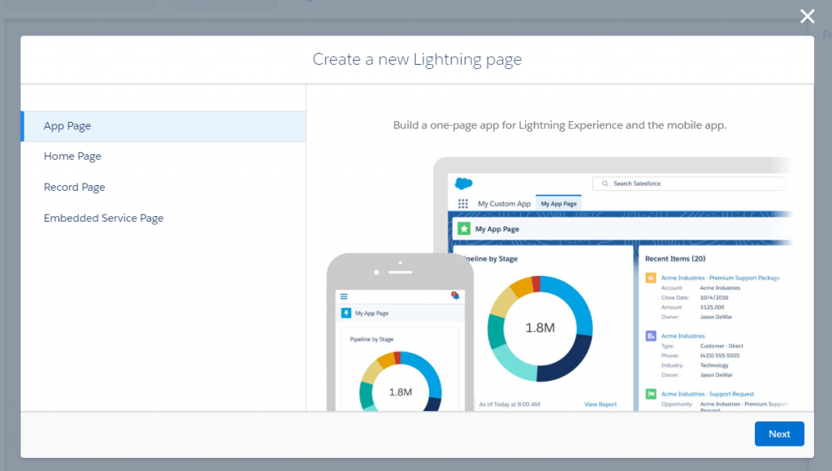Close the Create a new Lightning page dialog
This screenshot has width=832, height=471.
[807, 15]
